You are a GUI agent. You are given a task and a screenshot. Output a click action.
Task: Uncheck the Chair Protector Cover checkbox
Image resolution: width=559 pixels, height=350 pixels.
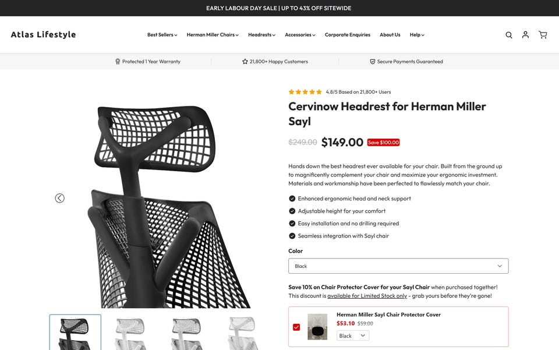click(x=296, y=327)
